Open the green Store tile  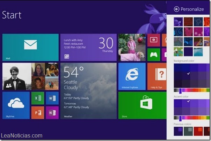point(143,105)
